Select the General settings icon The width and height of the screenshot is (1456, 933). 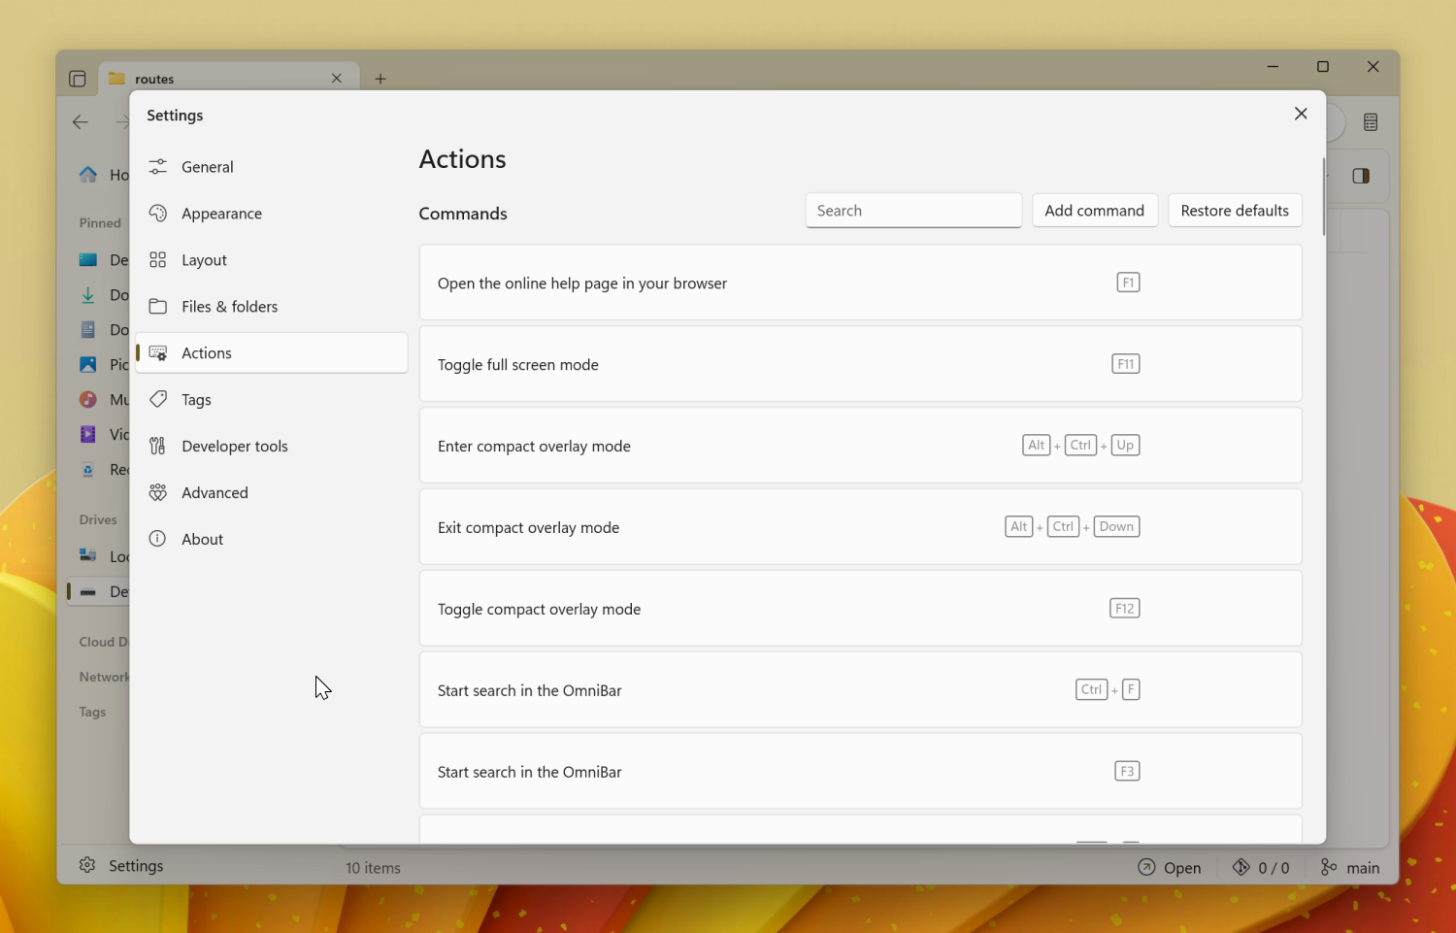pos(158,166)
